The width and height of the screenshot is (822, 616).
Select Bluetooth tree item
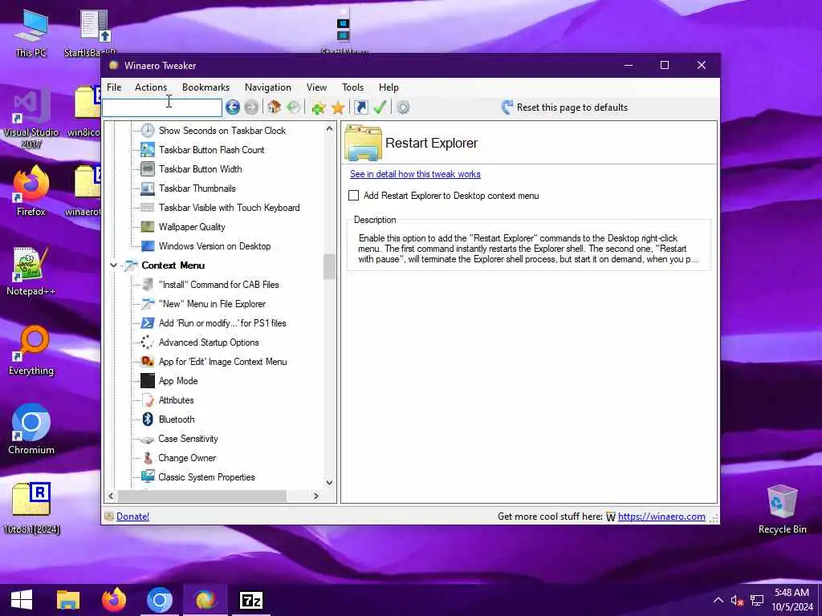177,419
